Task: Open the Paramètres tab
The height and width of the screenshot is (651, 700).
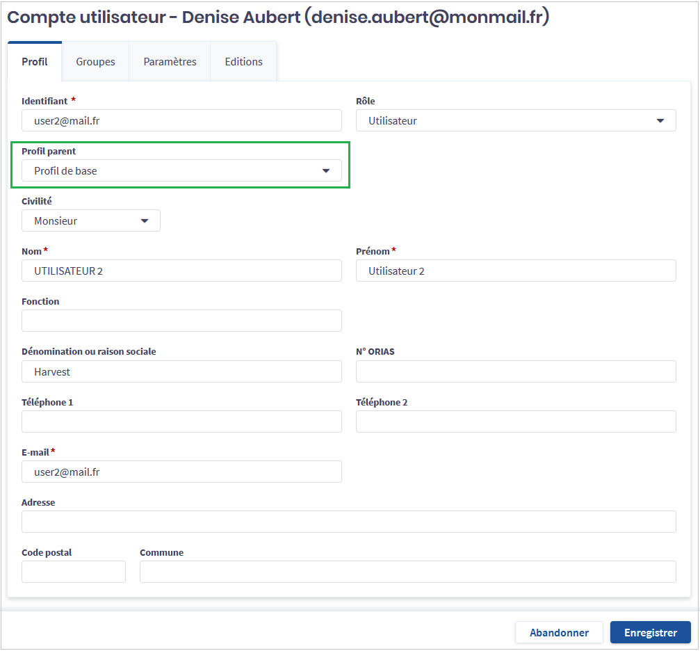Action: (170, 62)
